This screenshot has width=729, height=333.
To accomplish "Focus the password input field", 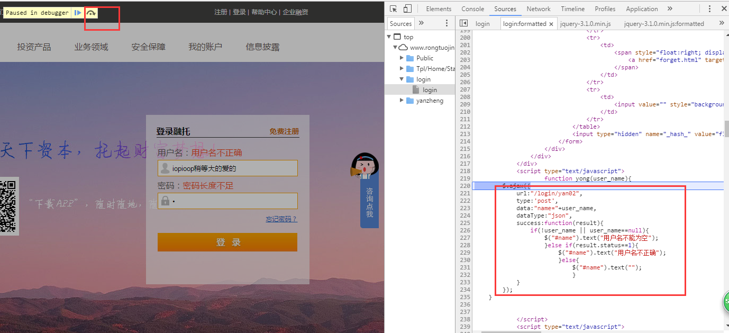I will pos(227,201).
